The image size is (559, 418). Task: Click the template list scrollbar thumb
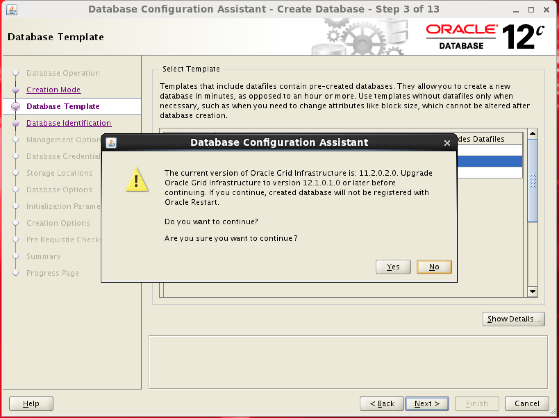click(532, 181)
